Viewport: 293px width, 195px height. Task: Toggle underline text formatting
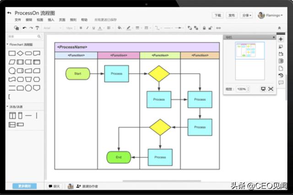coord(93,28)
